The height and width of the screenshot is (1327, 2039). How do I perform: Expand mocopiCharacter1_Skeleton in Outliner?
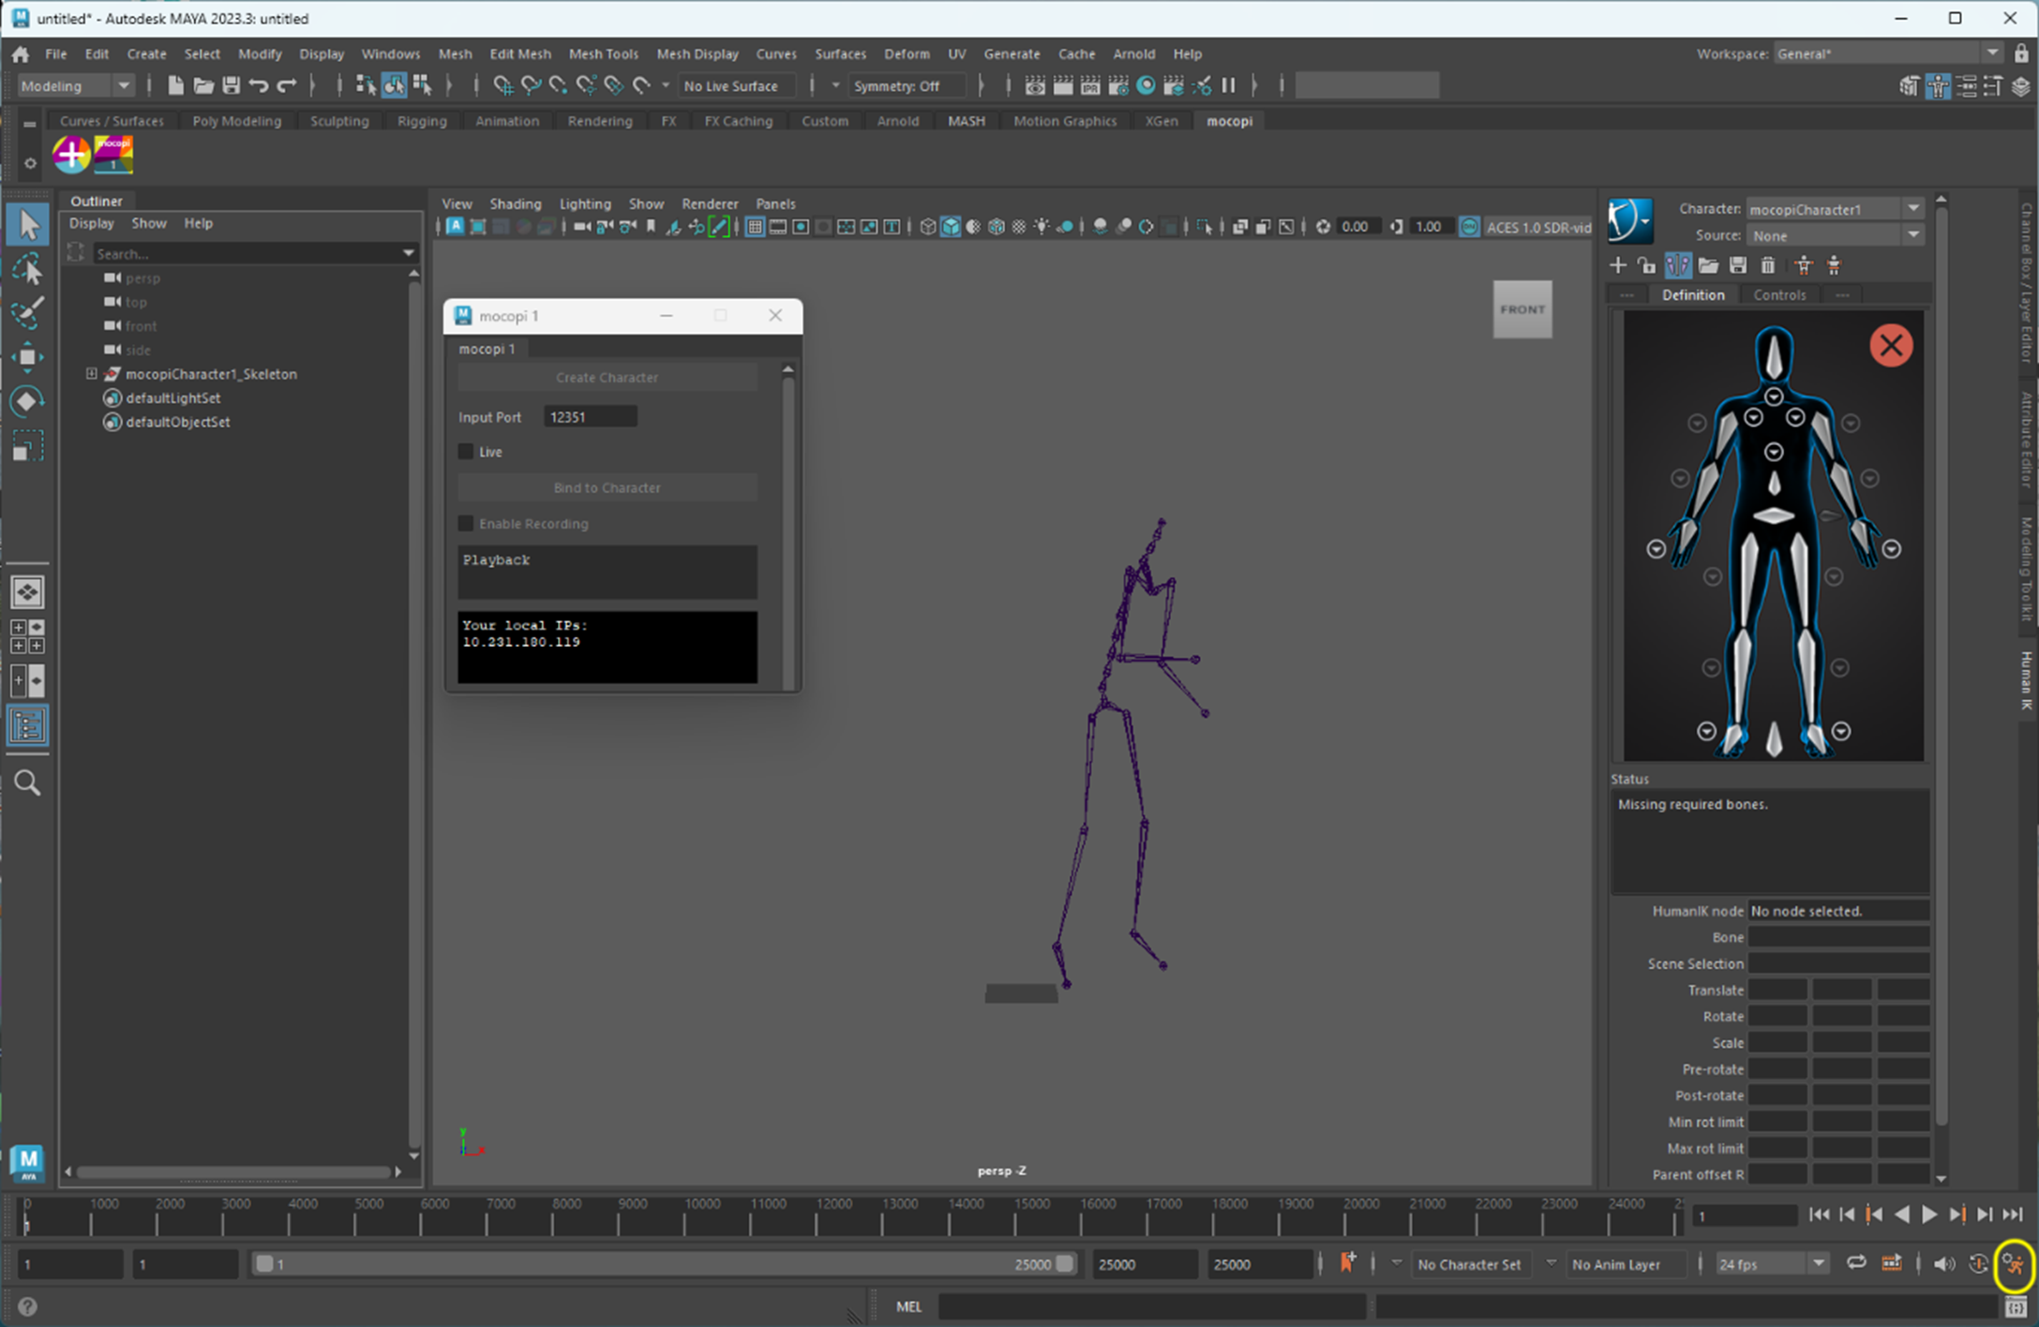pyautogui.click(x=91, y=374)
